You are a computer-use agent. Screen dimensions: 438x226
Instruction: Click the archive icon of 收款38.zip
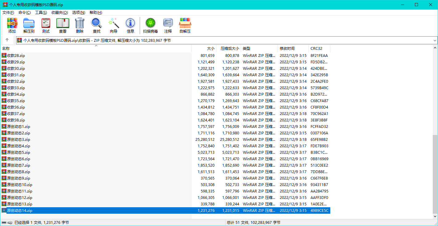(x=4, y=120)
